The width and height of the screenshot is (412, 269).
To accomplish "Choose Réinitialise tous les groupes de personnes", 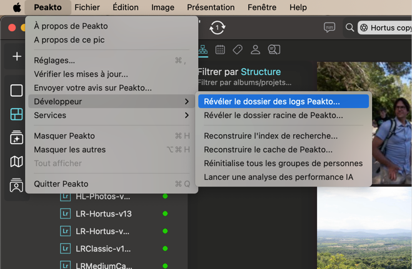I will tap(283, 163).
